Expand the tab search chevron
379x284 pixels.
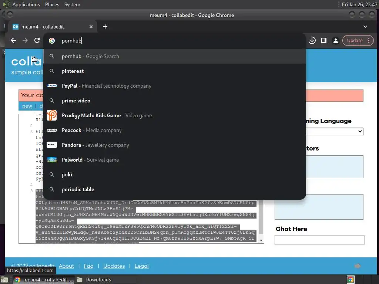click(365, 27)
